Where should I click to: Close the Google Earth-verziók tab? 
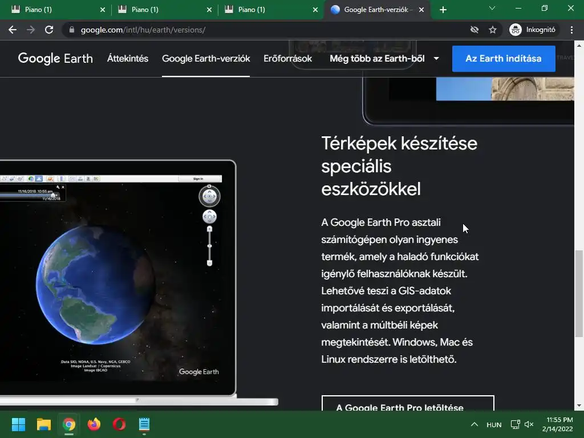[421, 10]
